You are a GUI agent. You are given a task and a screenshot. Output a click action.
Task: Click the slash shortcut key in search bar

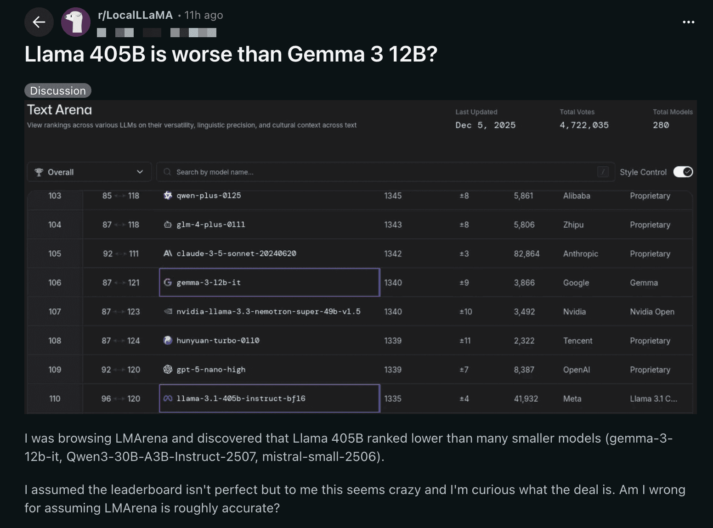[603, 172]
